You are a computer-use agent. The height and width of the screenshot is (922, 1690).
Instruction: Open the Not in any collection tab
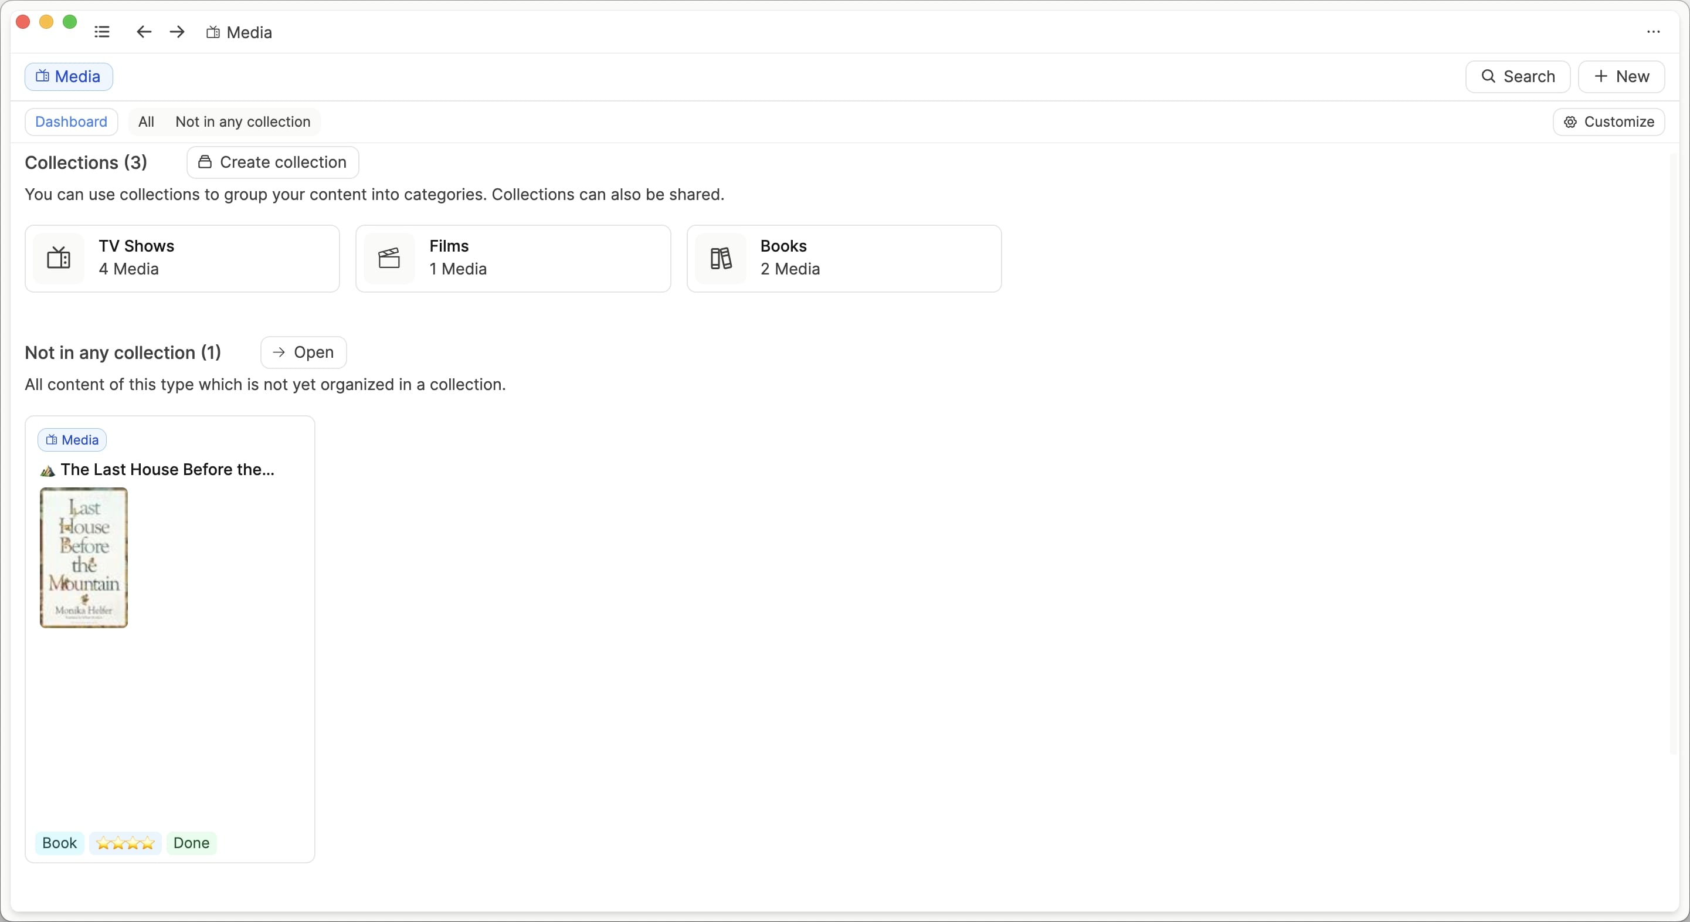click(x=243, y=121)
